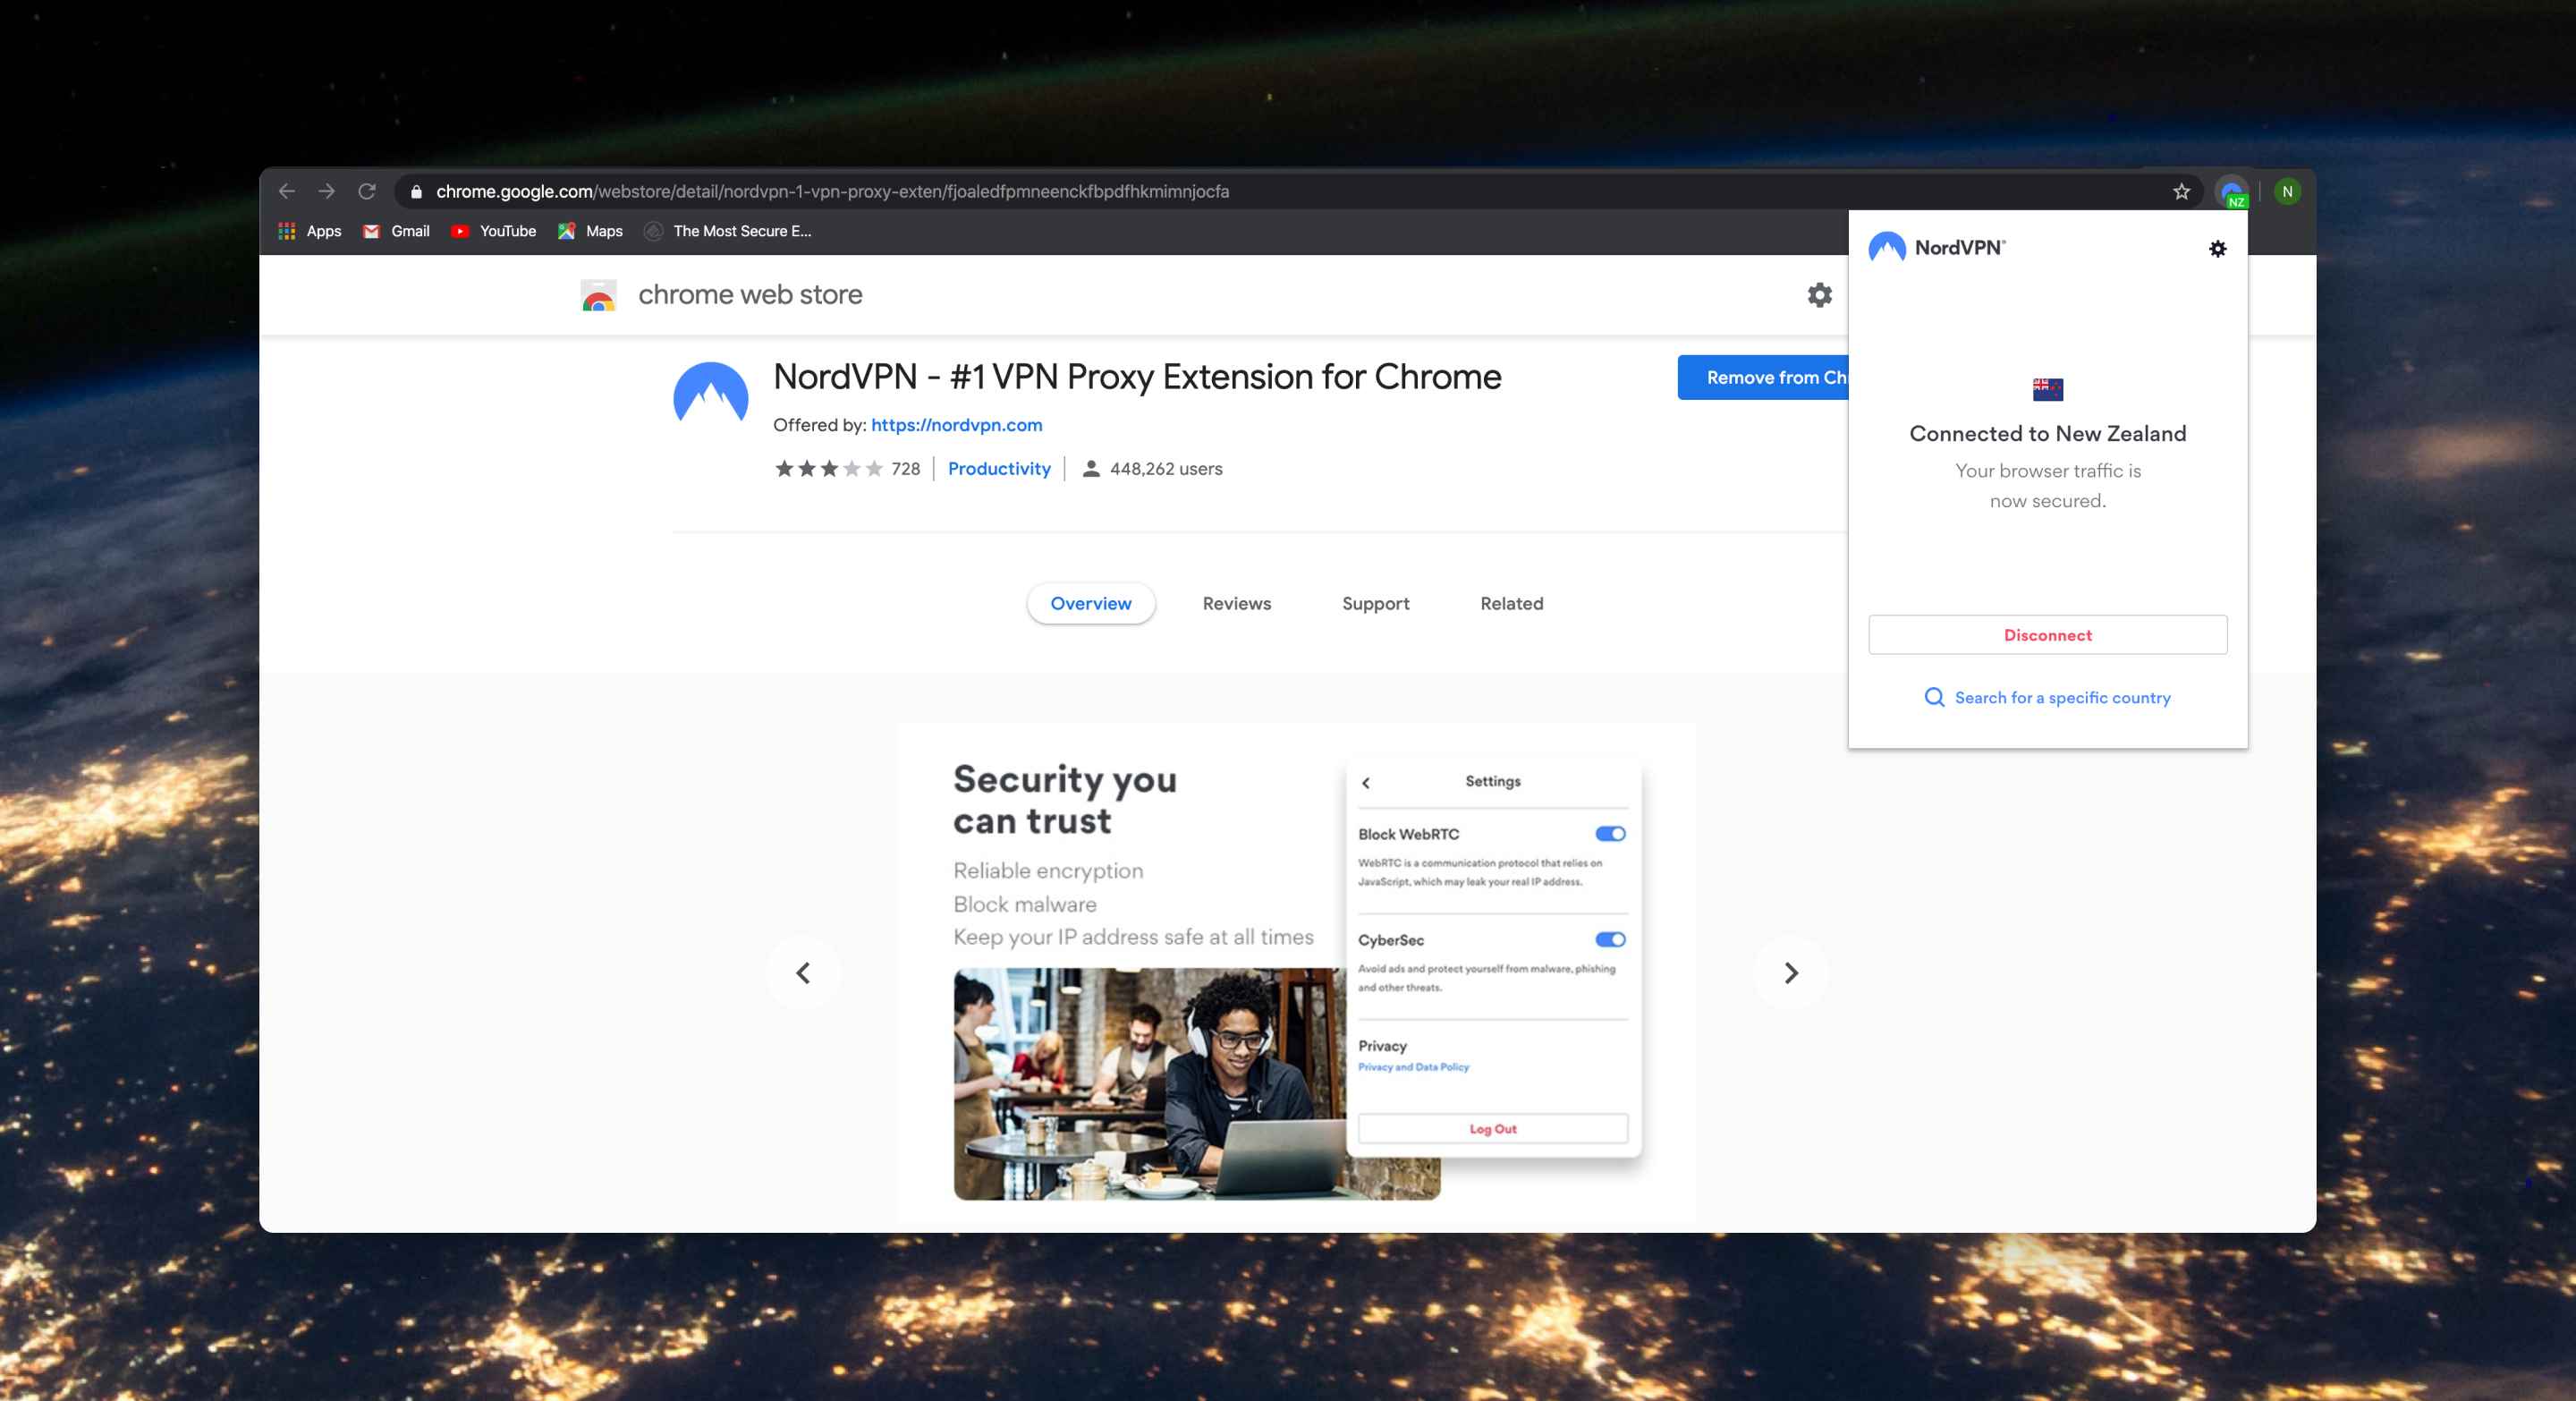The width and height of the screenshot is (2576, 1401).
Task: Select the Reviews tab
Action: (1236, 602)
